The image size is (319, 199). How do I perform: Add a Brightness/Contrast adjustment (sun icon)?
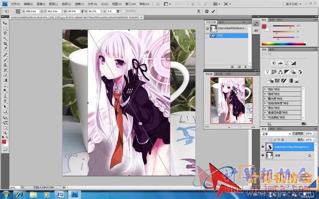[x=274, y=63]
